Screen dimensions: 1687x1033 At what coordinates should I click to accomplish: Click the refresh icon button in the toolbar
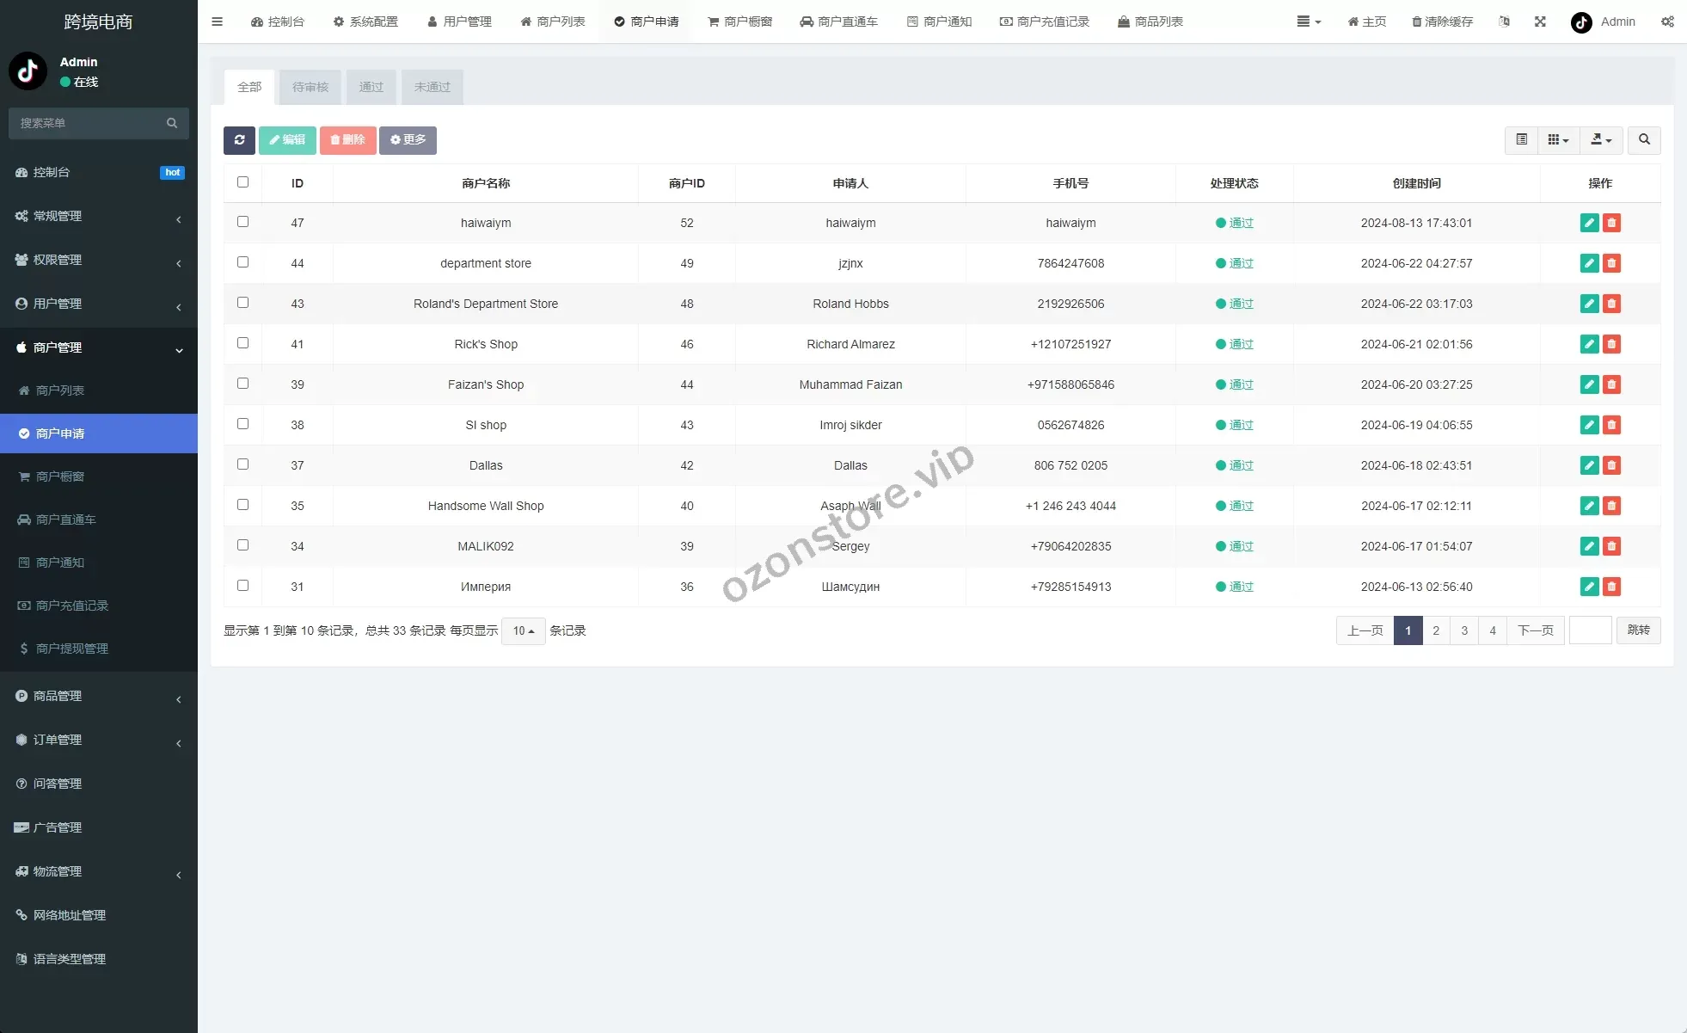[x=239, y=140]
